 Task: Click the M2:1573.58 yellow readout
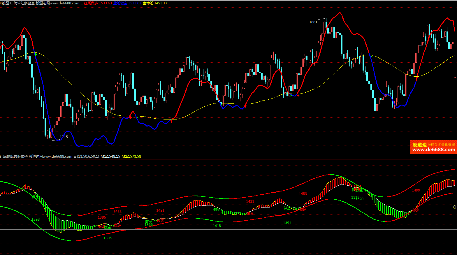pos(131,156)
